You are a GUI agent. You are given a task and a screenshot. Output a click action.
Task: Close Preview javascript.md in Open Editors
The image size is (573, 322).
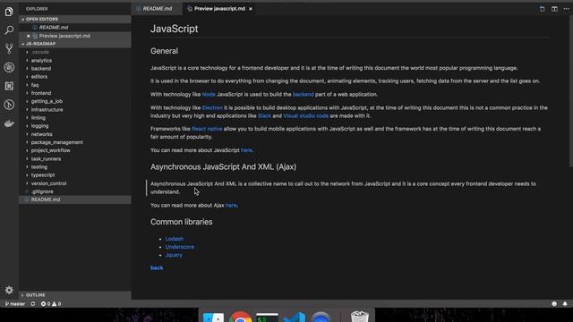tap(28, 36)
